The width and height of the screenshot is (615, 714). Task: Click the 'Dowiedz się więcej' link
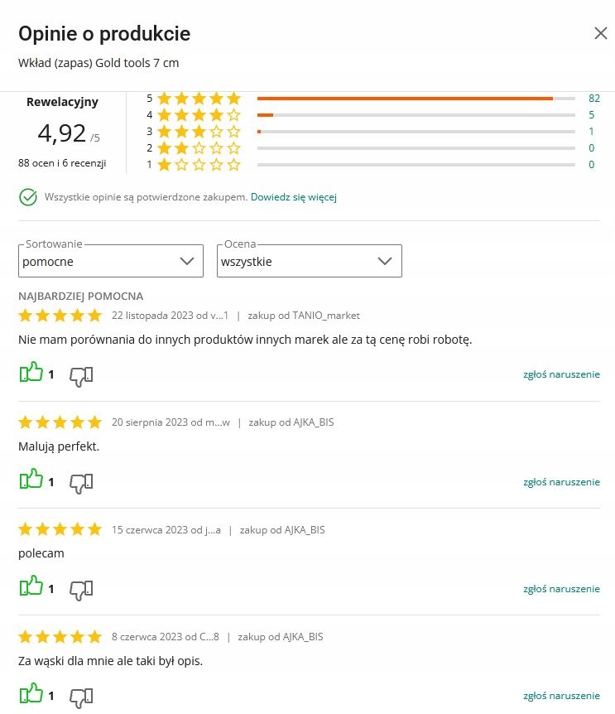click(x=294, y=197)
